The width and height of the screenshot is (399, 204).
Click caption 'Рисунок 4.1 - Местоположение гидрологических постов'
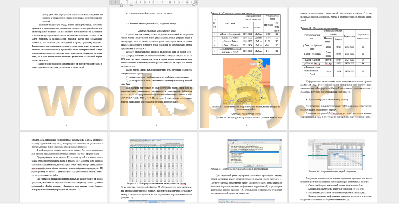click(x=246, y=108)
